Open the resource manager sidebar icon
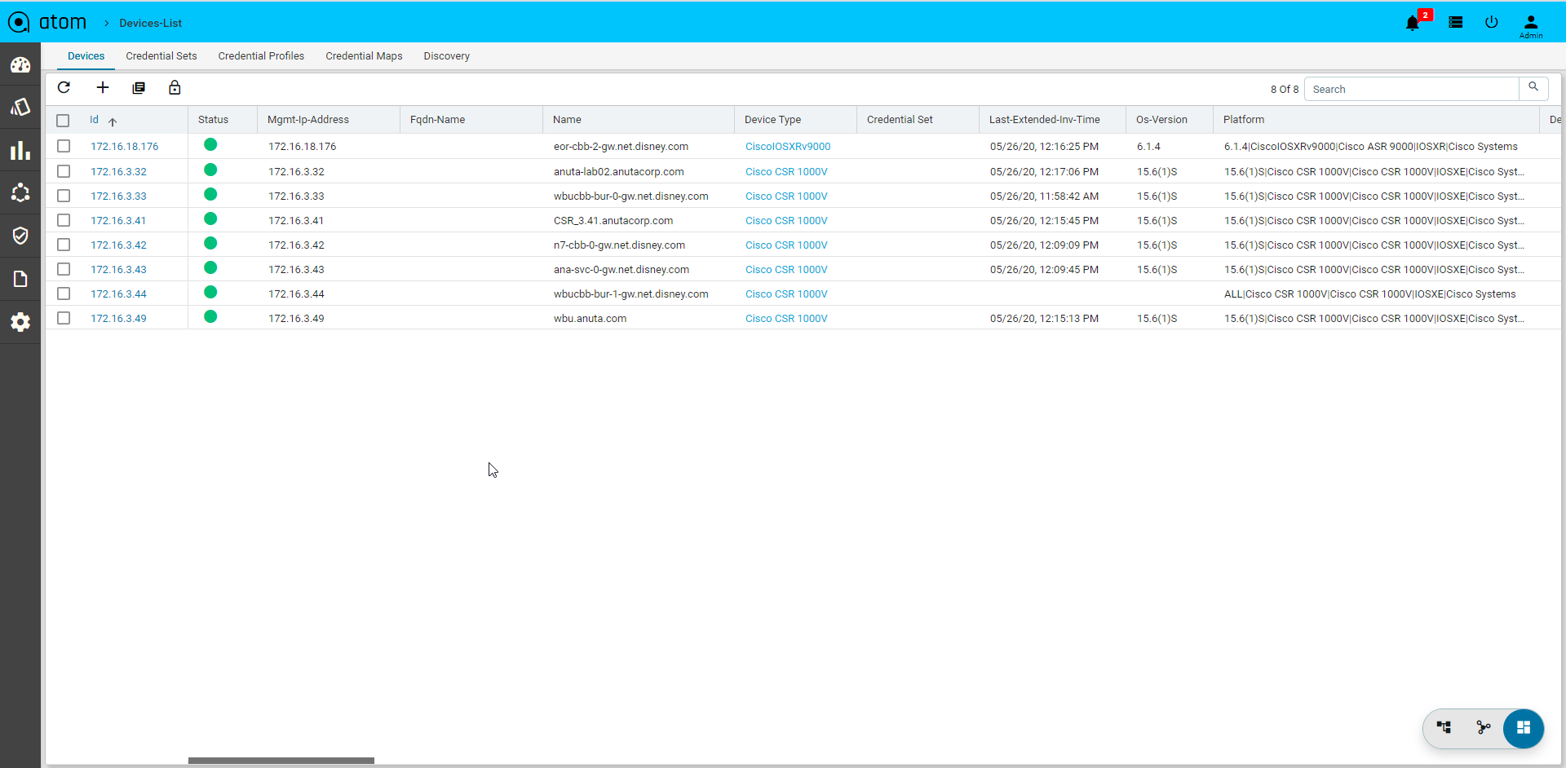 (x=20, y=108)
